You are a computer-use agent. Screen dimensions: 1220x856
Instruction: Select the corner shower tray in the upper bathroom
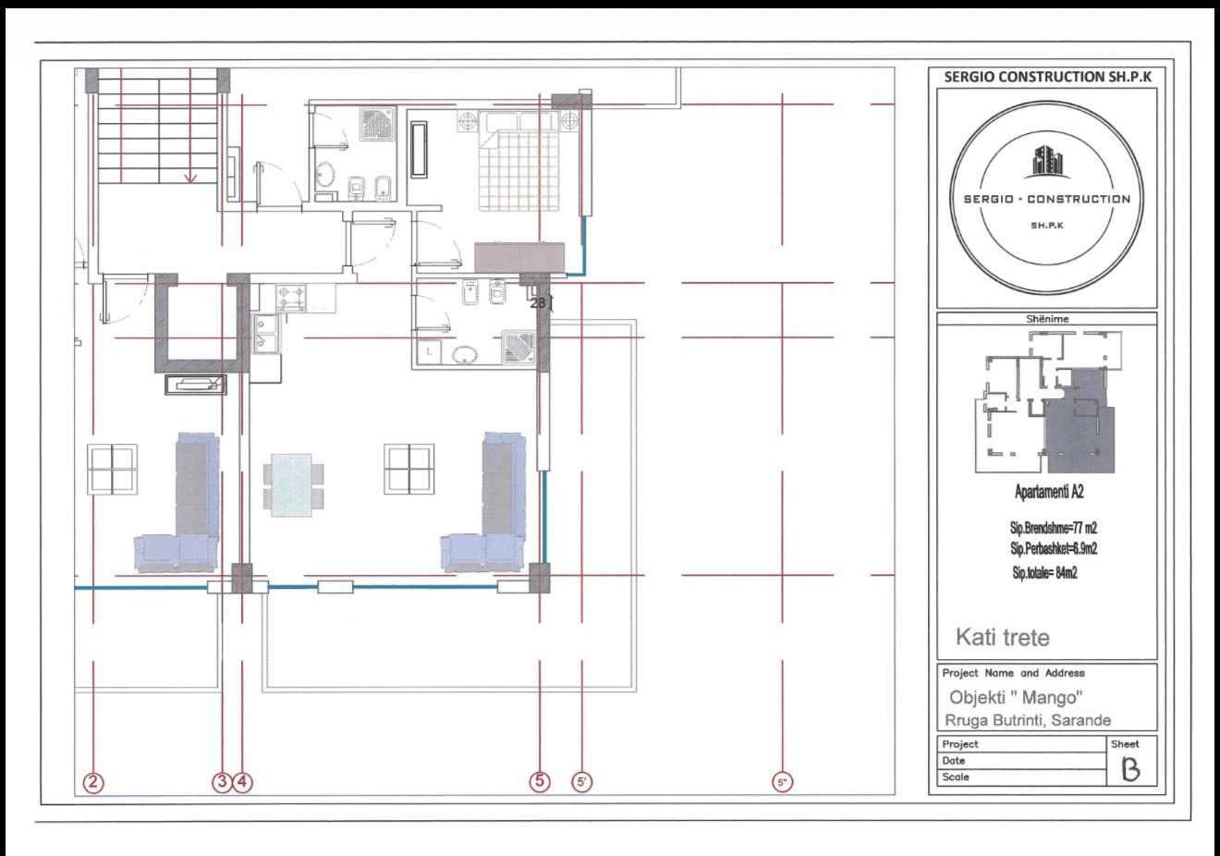[x=378, y=123]
